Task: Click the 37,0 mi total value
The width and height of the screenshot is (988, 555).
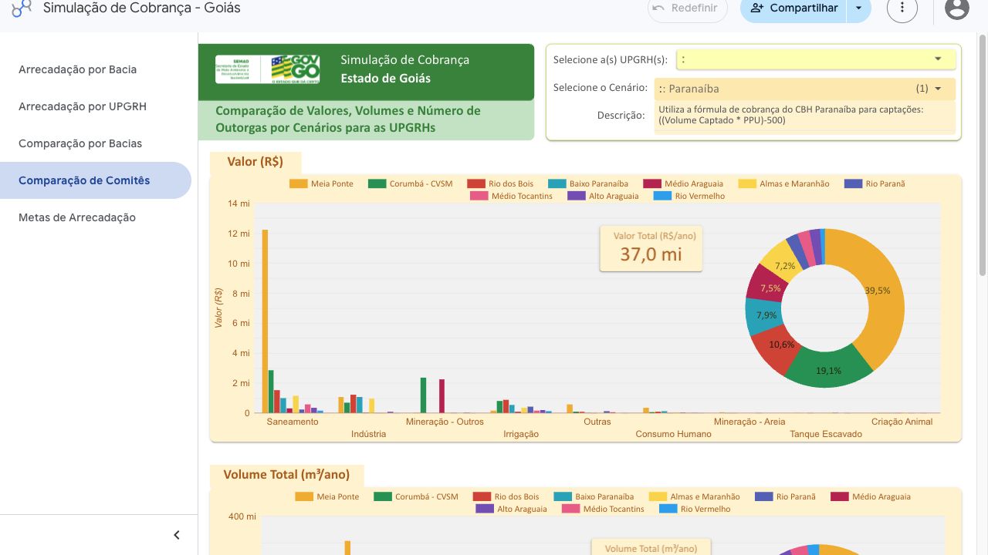Action: pyautogui.click(x=651, y=254)
